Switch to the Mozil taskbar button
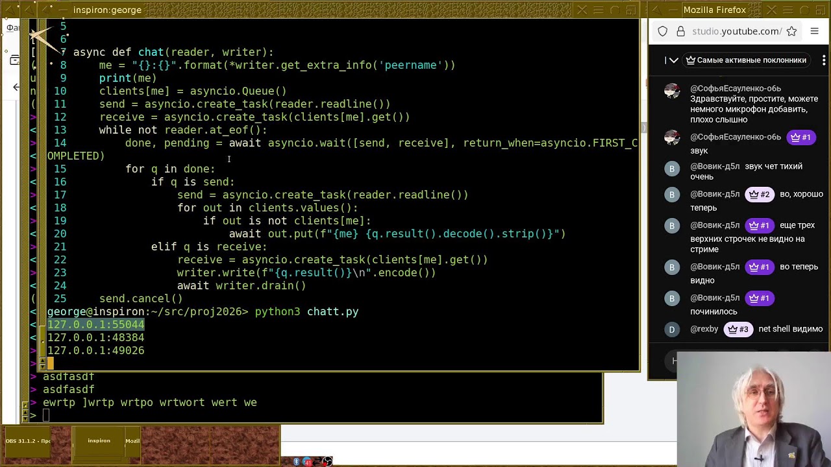 pos(132,441)
